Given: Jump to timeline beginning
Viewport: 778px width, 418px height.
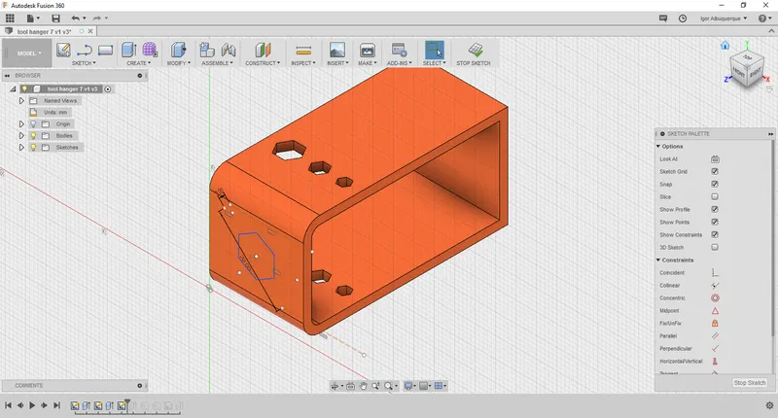Looking at the screenshot, I should 8,405.
